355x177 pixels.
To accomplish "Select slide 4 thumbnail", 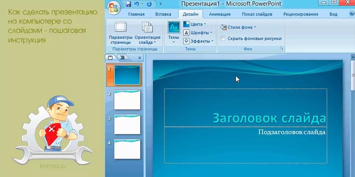I will tap(127, 149).
